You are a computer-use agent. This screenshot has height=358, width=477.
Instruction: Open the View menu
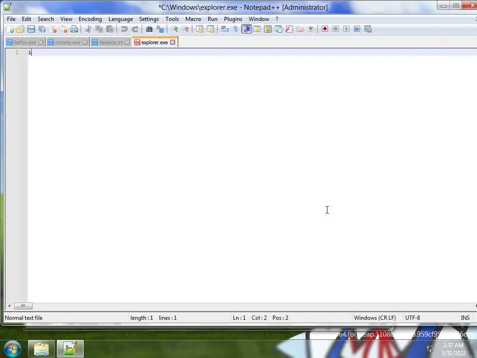coord(66,19)
